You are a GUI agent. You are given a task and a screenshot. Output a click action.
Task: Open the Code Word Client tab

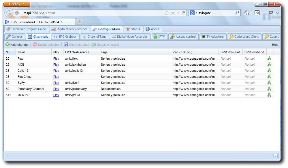point(244,37)
